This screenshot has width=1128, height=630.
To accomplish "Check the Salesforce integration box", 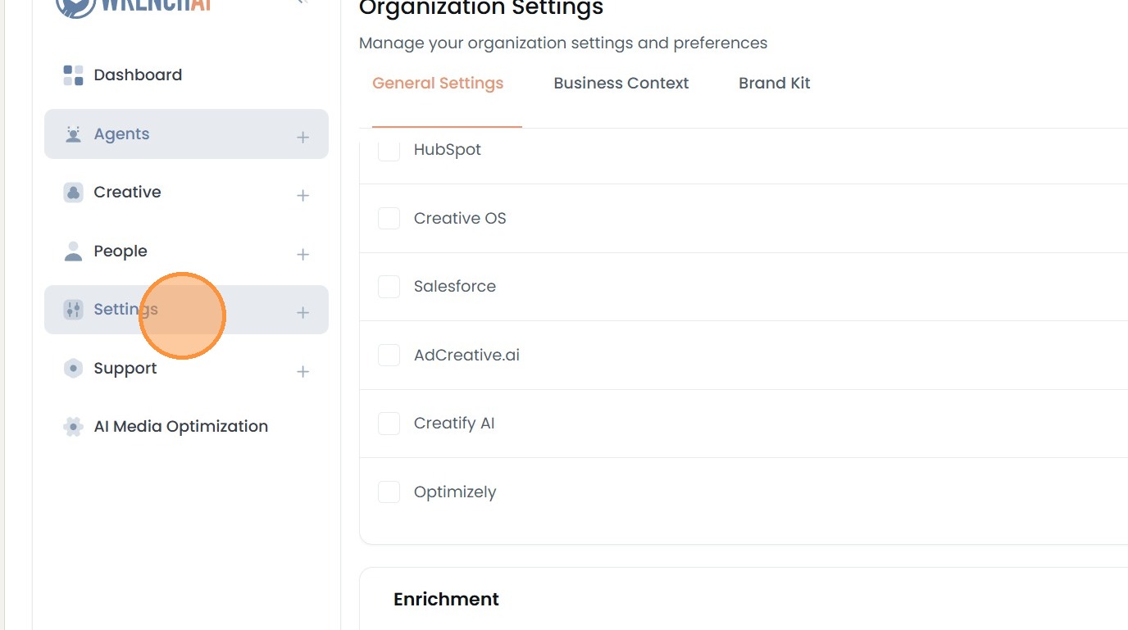I will (x=389, y=287).
